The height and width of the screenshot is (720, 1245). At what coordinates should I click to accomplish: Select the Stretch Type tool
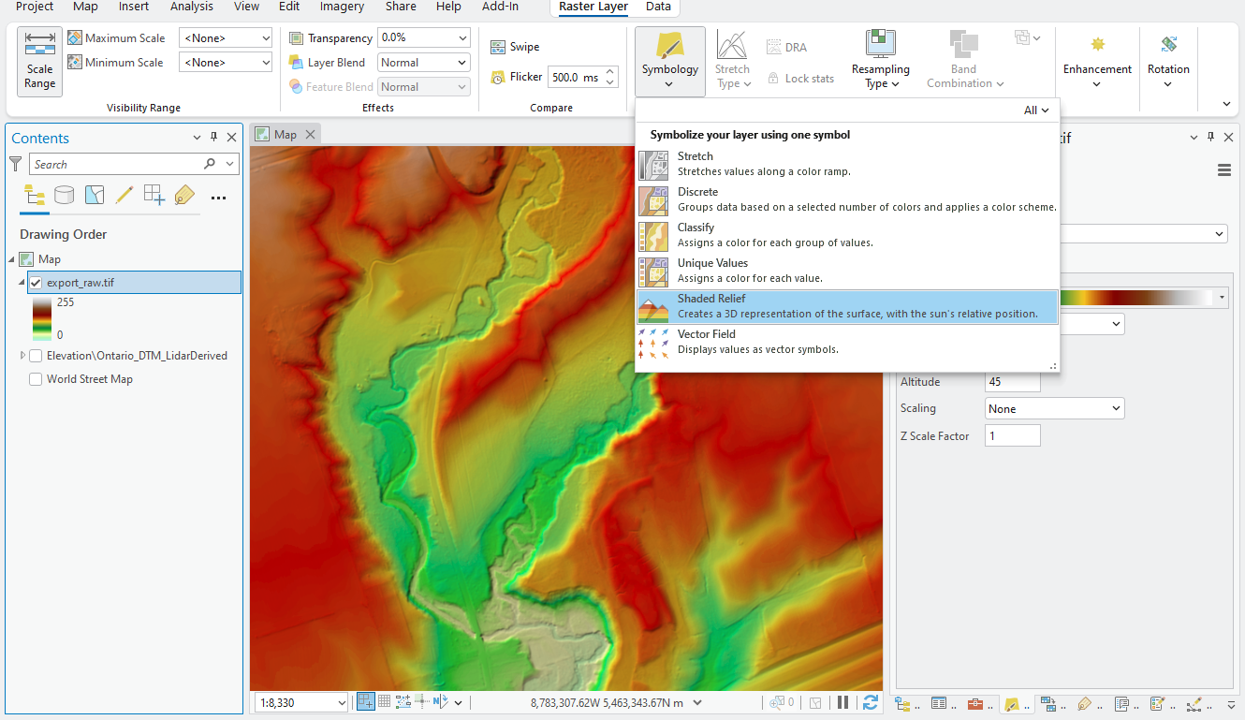pos(732,61)
